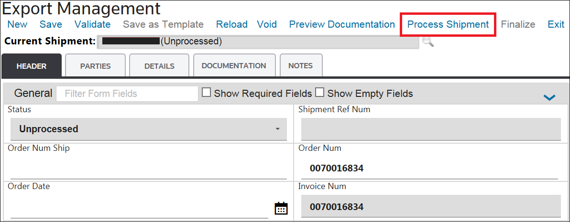Click Validate in the toolbar

[92, 24]
